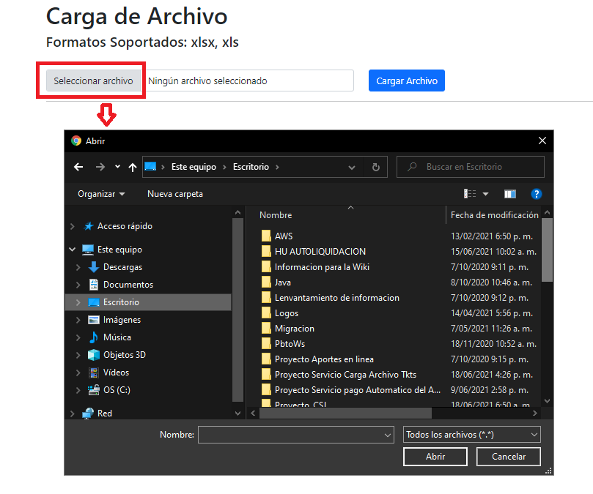Select Documentos in the navigation pane
Viewport: 593px width, 494px height.
coord(128,285)
